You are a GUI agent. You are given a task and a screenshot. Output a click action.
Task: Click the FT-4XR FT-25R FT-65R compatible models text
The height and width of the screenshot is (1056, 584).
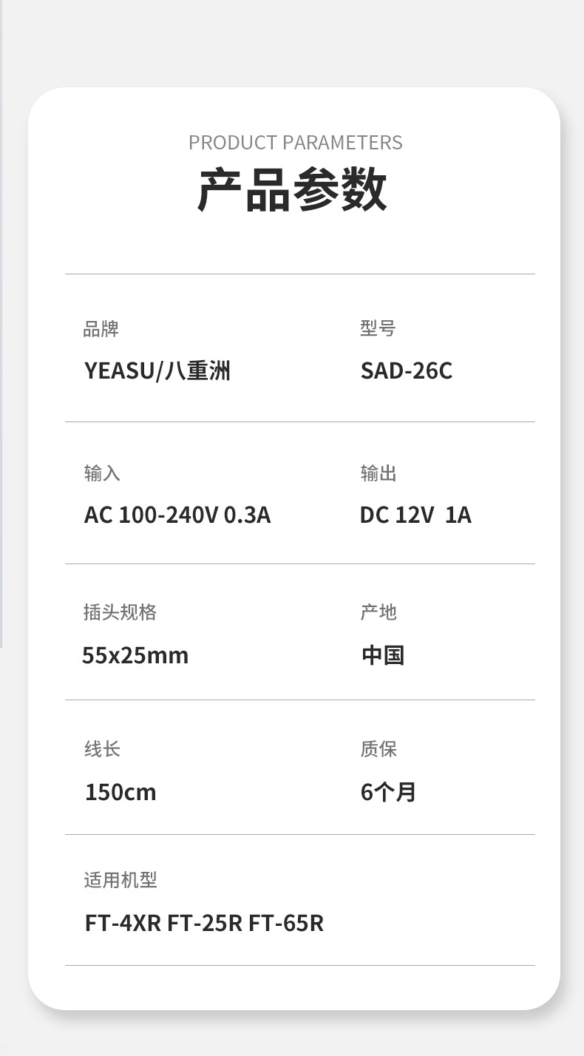tap(204, 923)
